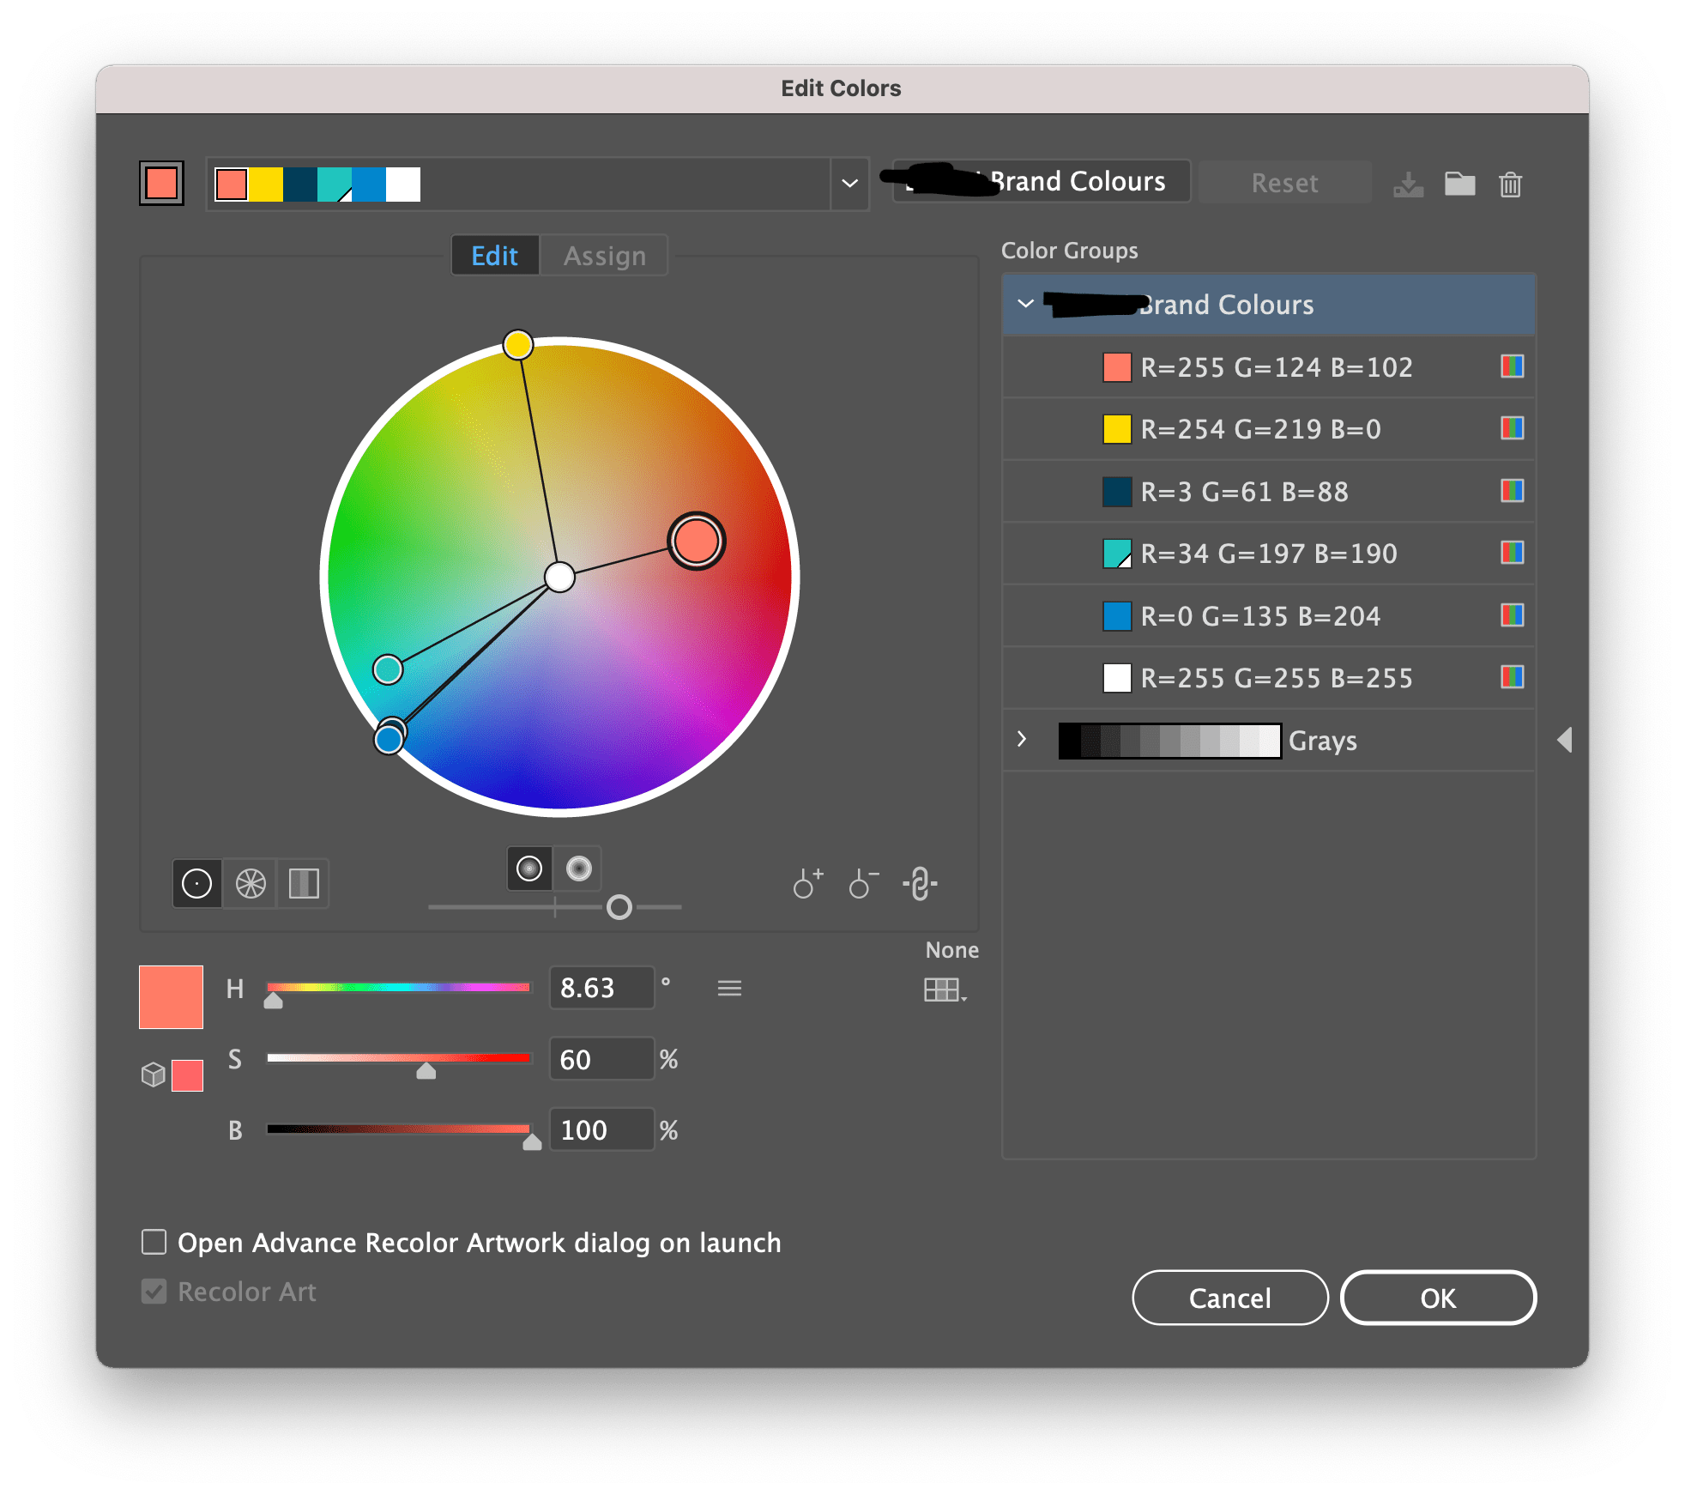Select the Edit tab
Screen dimensions: 1685x1495
[x=495, y=255]
